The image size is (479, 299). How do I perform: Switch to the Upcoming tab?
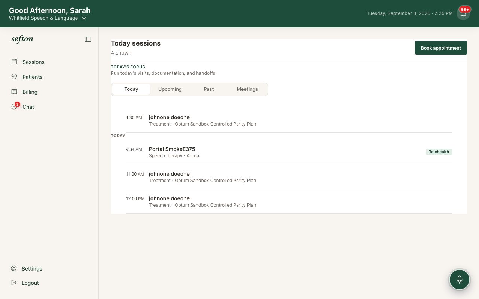[x=170, y=89]
